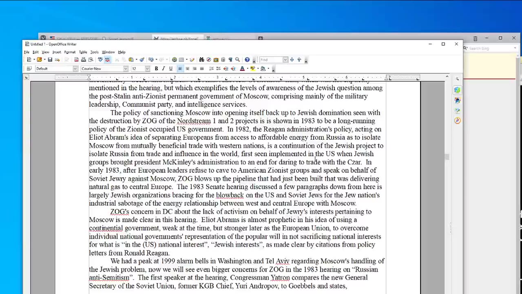
Task: Click the Undo arrow icon
Action: tap(151, 60)
